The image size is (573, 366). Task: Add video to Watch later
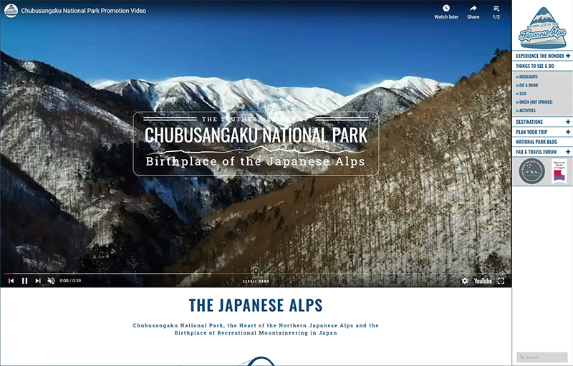tap(446, 11)
